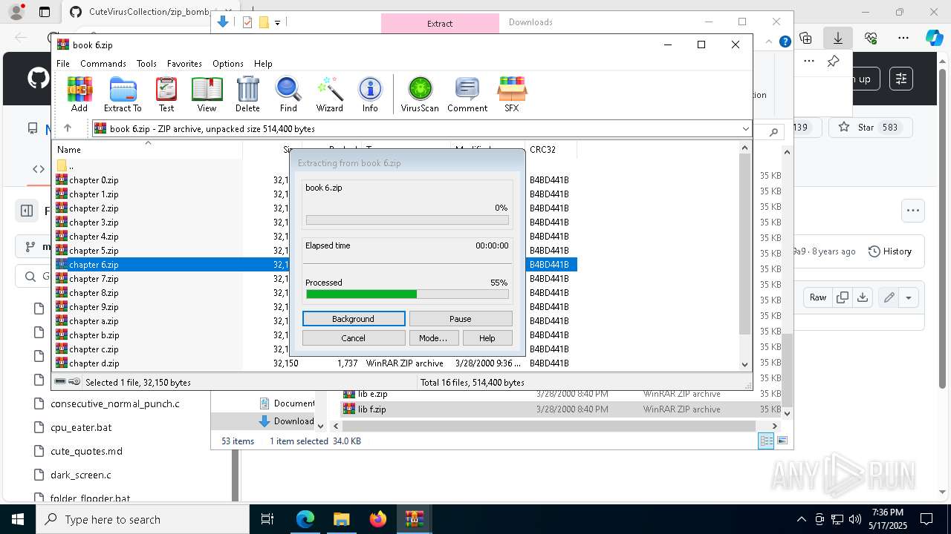Pause the extraction
Screen dimensions: 951x534
click(x=461, y=319)
